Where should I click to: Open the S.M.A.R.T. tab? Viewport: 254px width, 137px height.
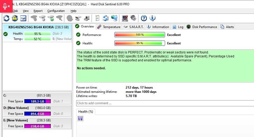[133, 27]
